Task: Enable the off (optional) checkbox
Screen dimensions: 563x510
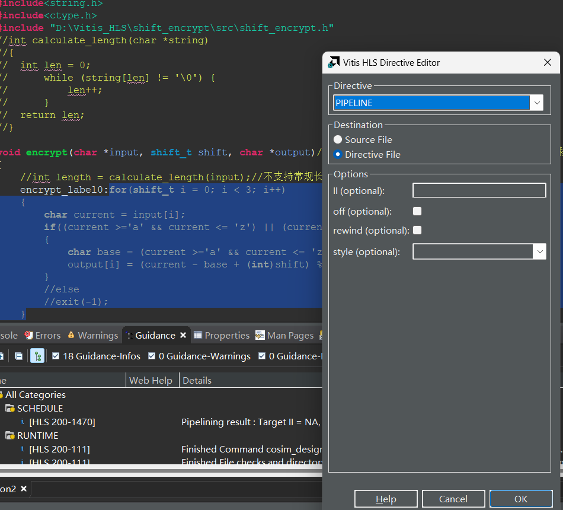Action: tap(417, 211)
